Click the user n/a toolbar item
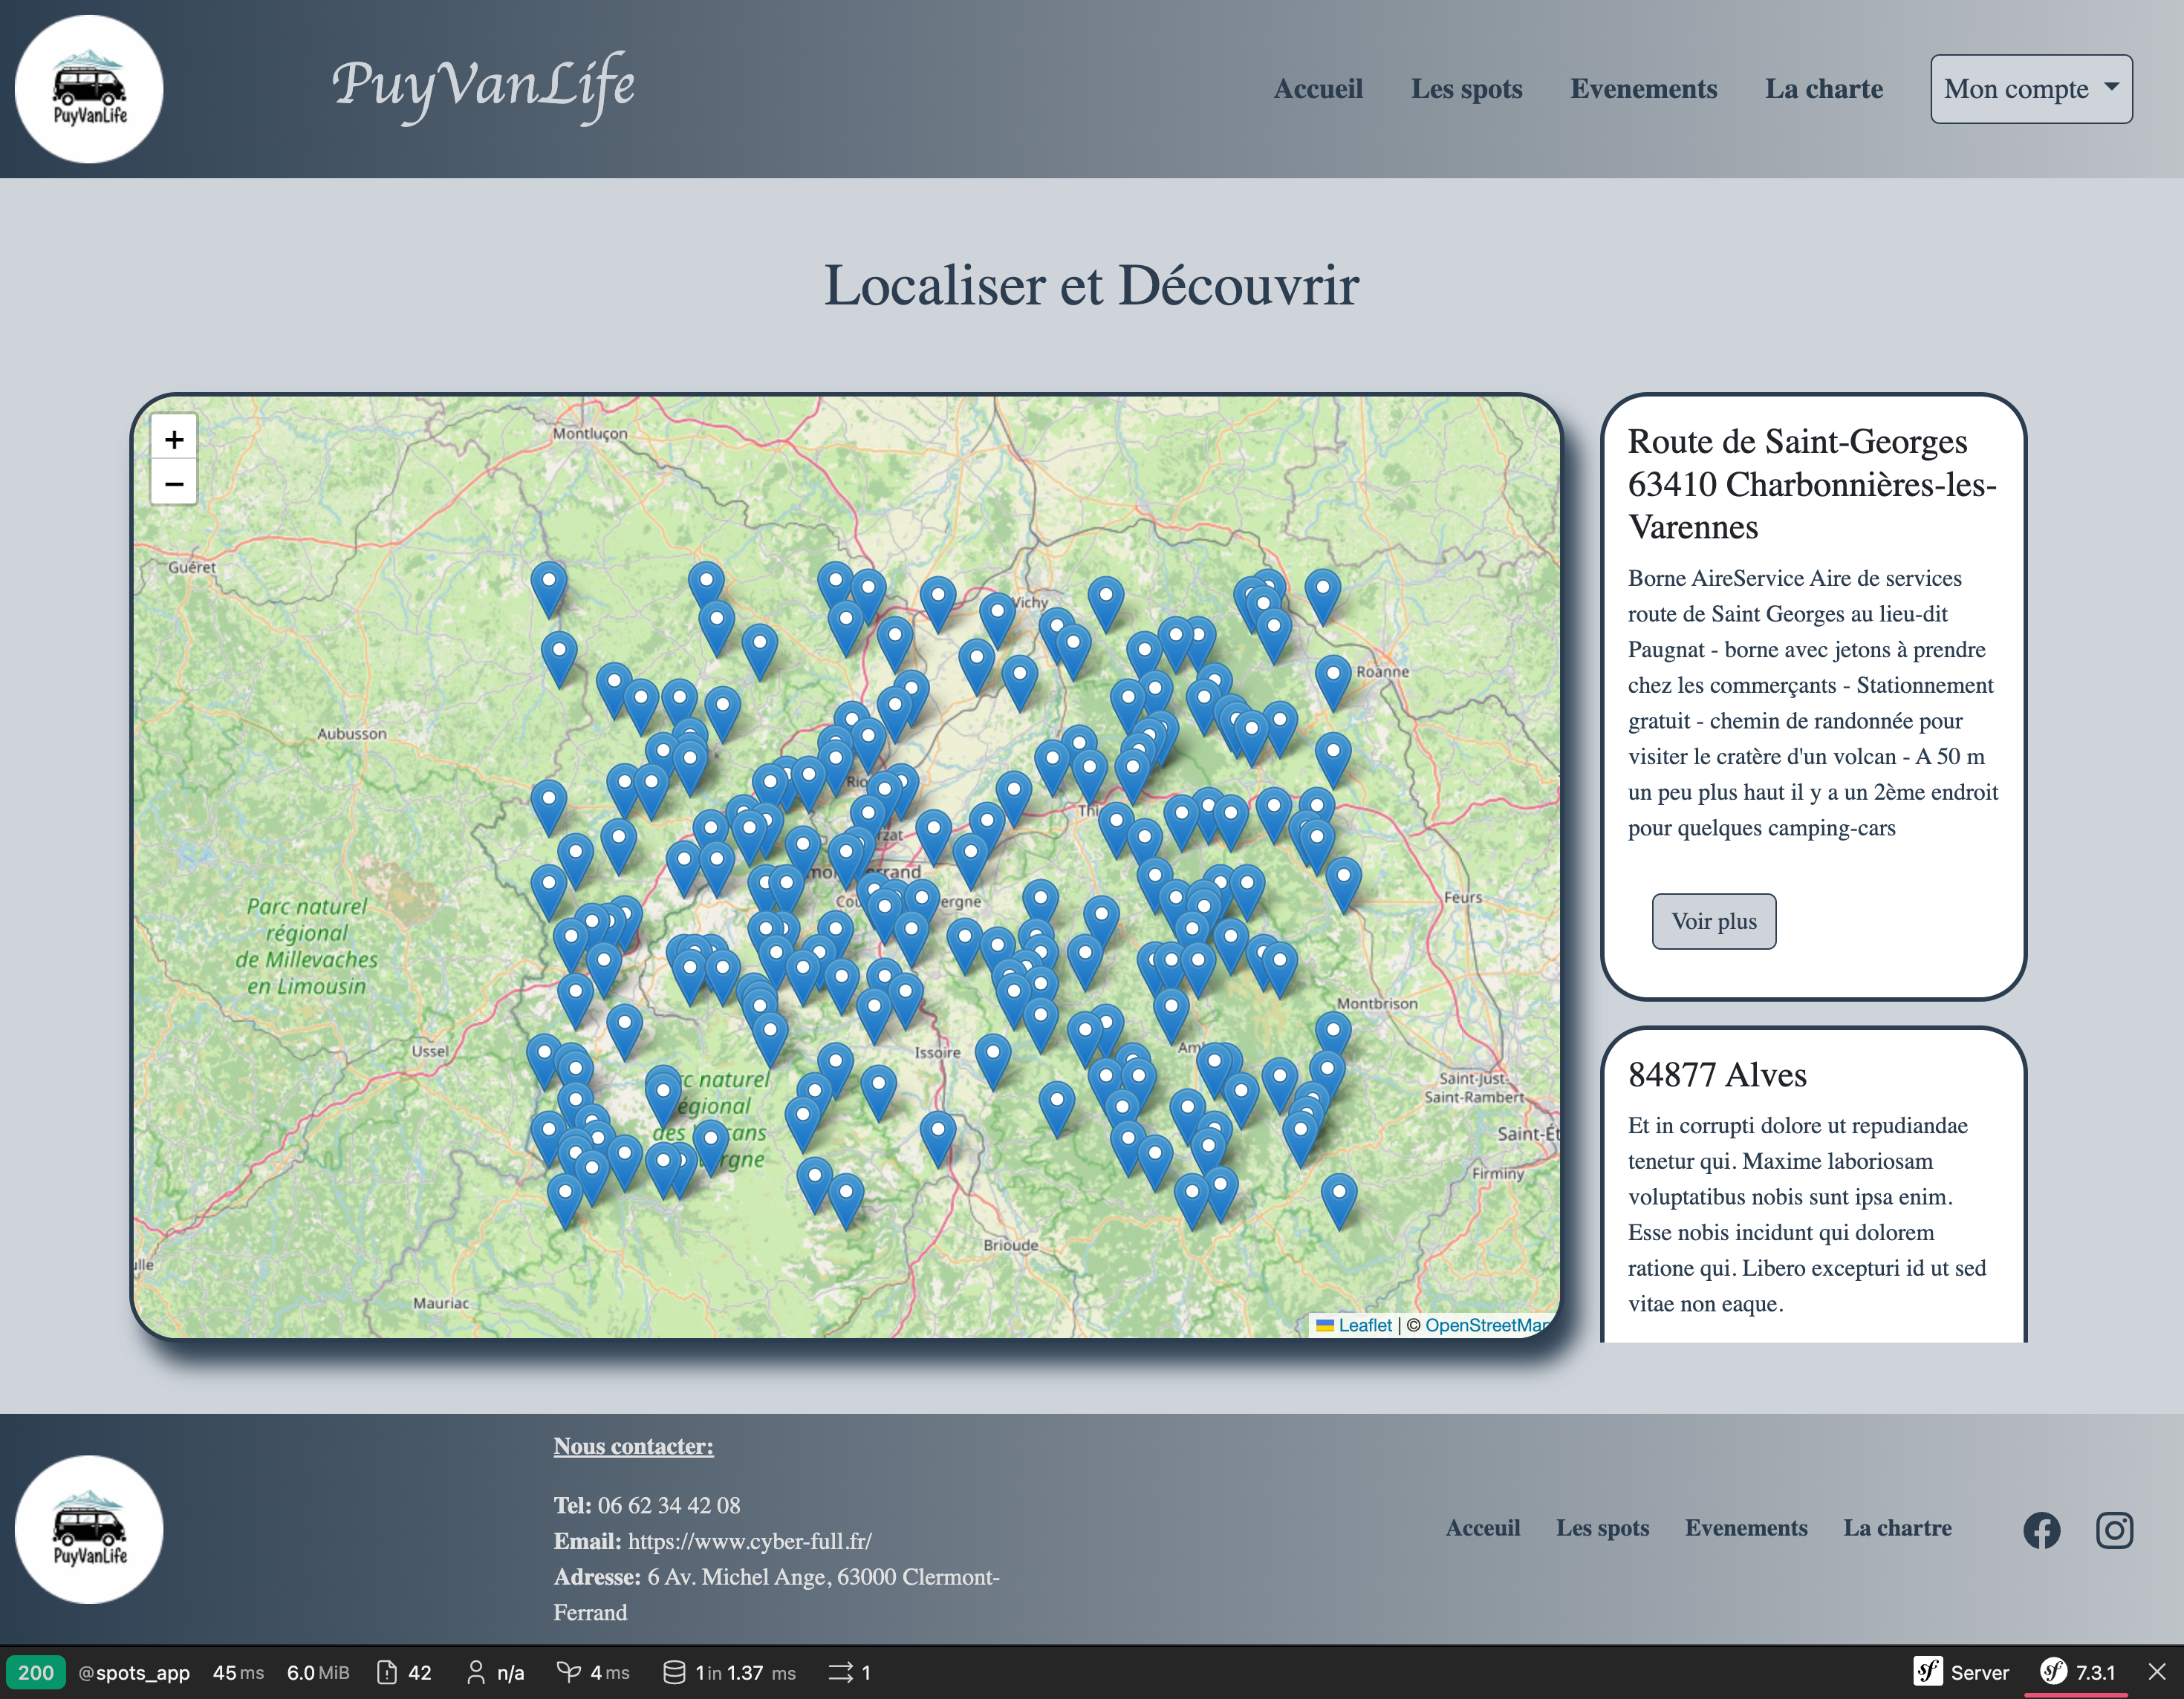This screenshot has height=1699, width=2184. (495, 1672)
